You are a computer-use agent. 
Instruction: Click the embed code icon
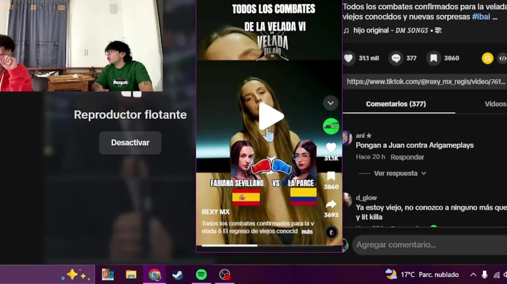coord(502,58)
